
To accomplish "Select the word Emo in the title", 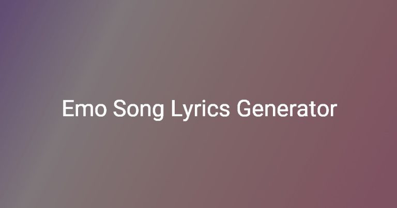I will pos(84,108).
